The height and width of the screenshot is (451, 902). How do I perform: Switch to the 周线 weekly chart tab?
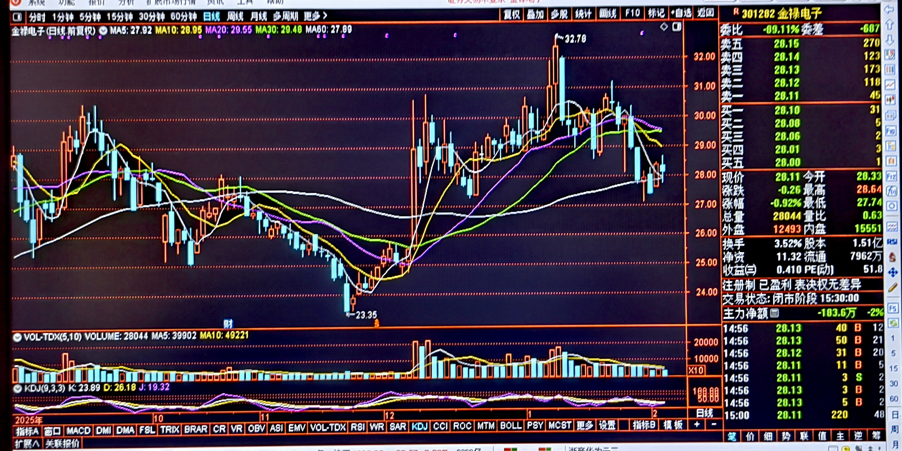point(235,16)
